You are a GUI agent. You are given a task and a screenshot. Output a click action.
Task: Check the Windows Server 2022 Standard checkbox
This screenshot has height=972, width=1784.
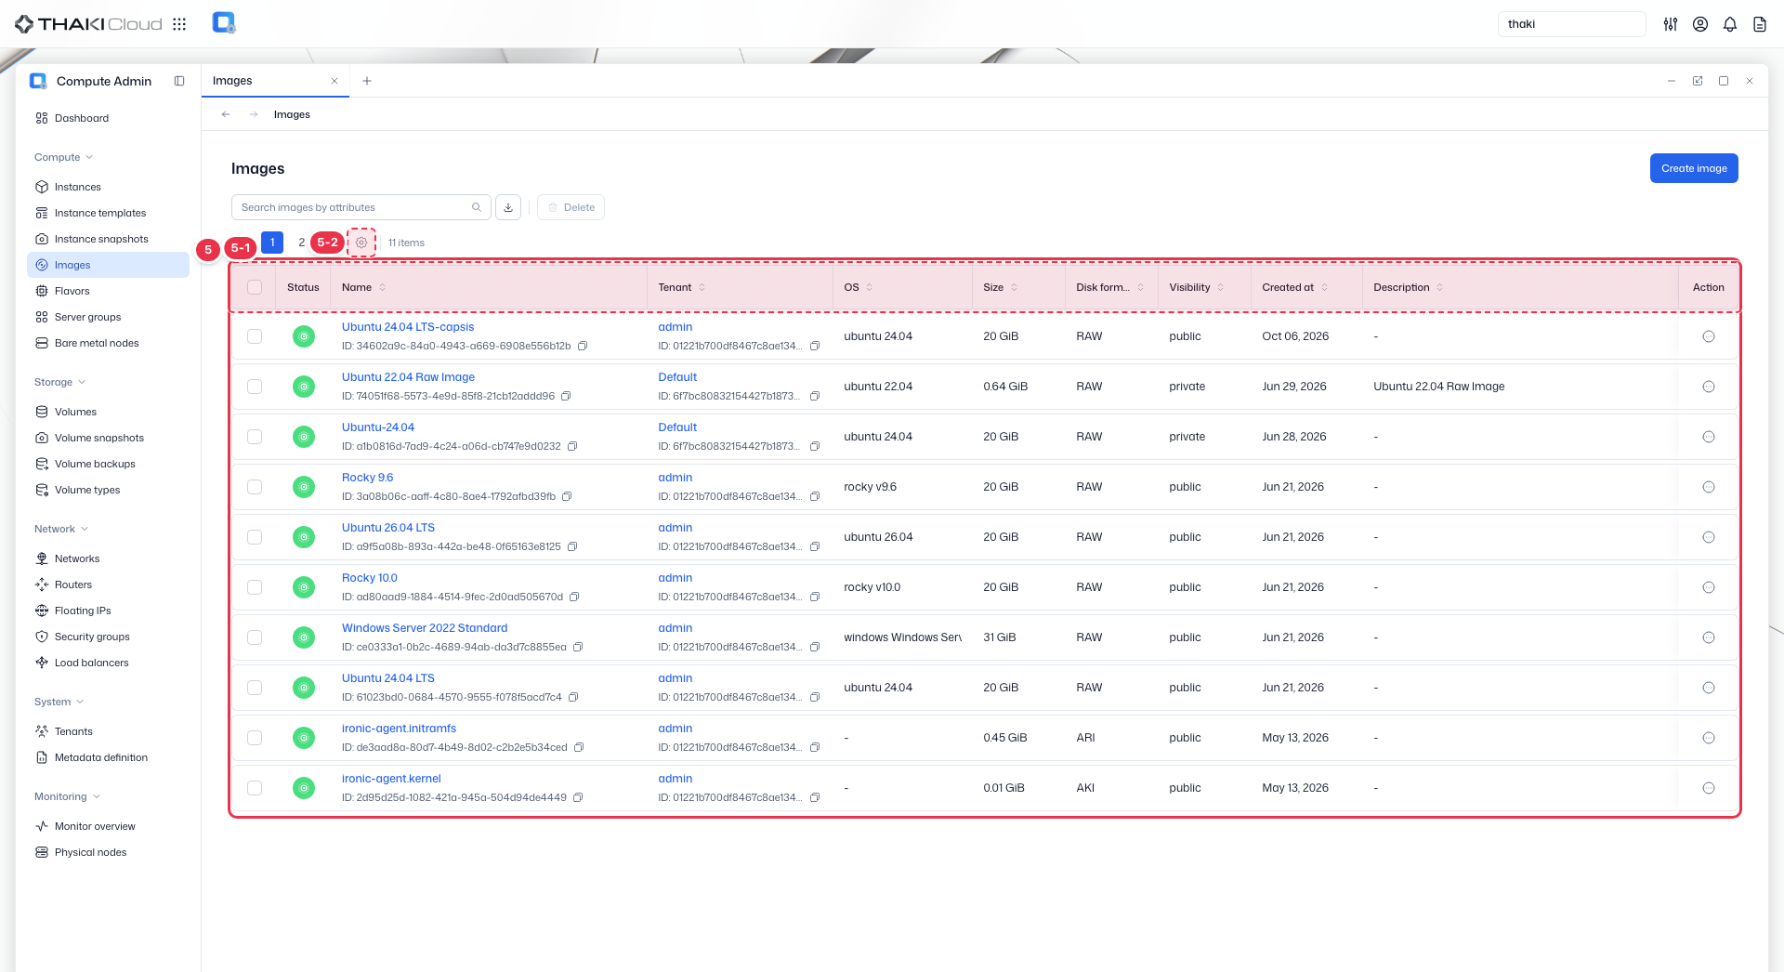click(x=255, y=637)
